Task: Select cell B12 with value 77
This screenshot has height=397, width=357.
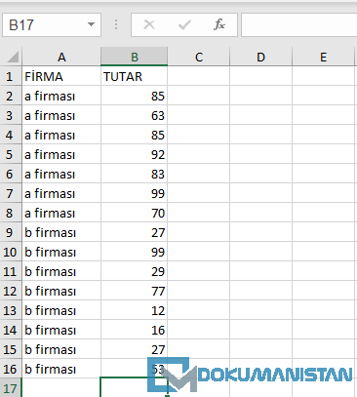Action: (x=135, y=291)
